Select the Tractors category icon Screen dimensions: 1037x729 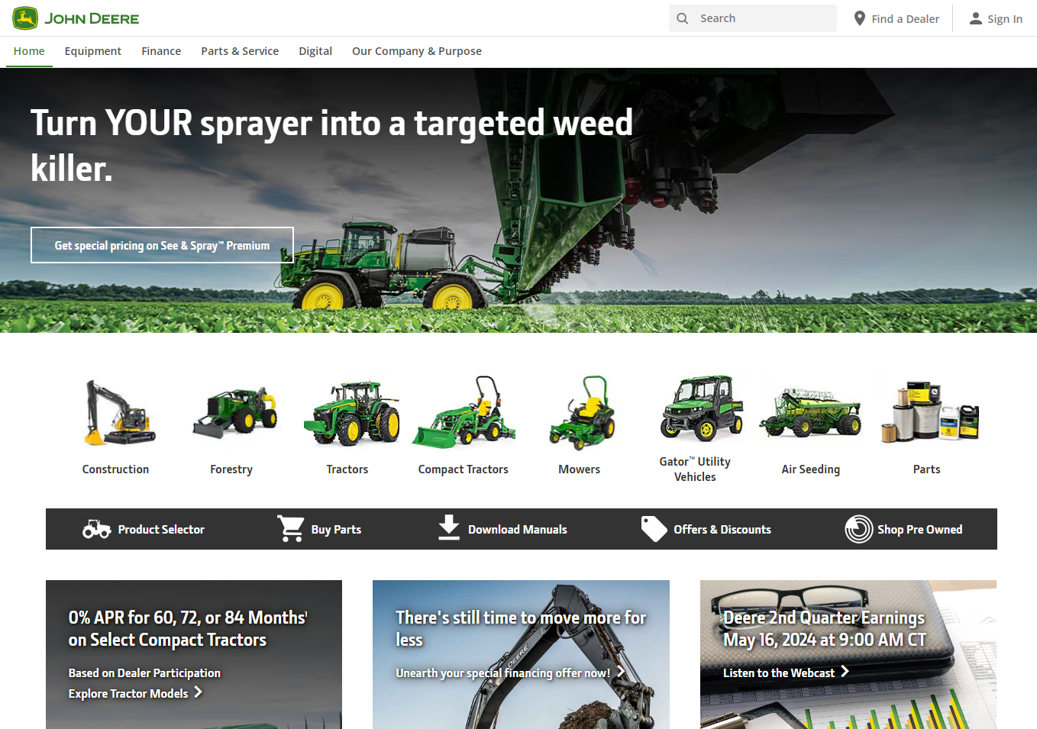347,412
